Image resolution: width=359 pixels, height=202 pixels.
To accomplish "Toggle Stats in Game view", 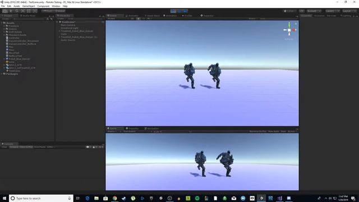I will click(x=283, y=131).
